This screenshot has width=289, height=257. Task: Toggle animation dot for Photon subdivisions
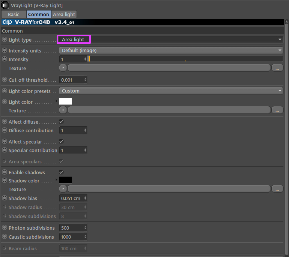coord(5,227)
